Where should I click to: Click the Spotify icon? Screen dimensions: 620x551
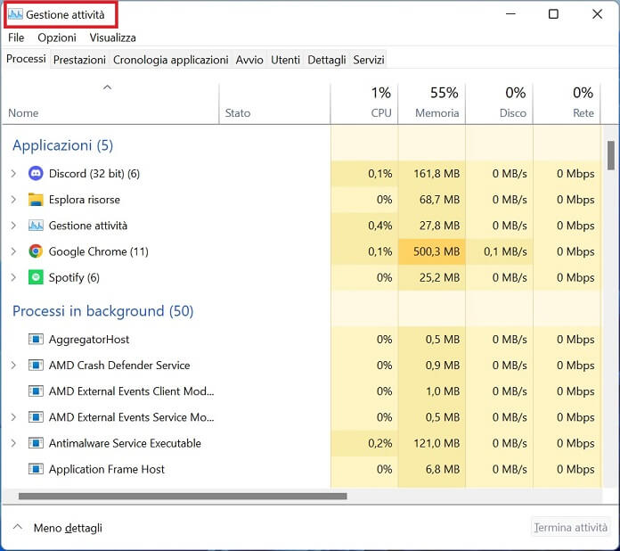36,277
